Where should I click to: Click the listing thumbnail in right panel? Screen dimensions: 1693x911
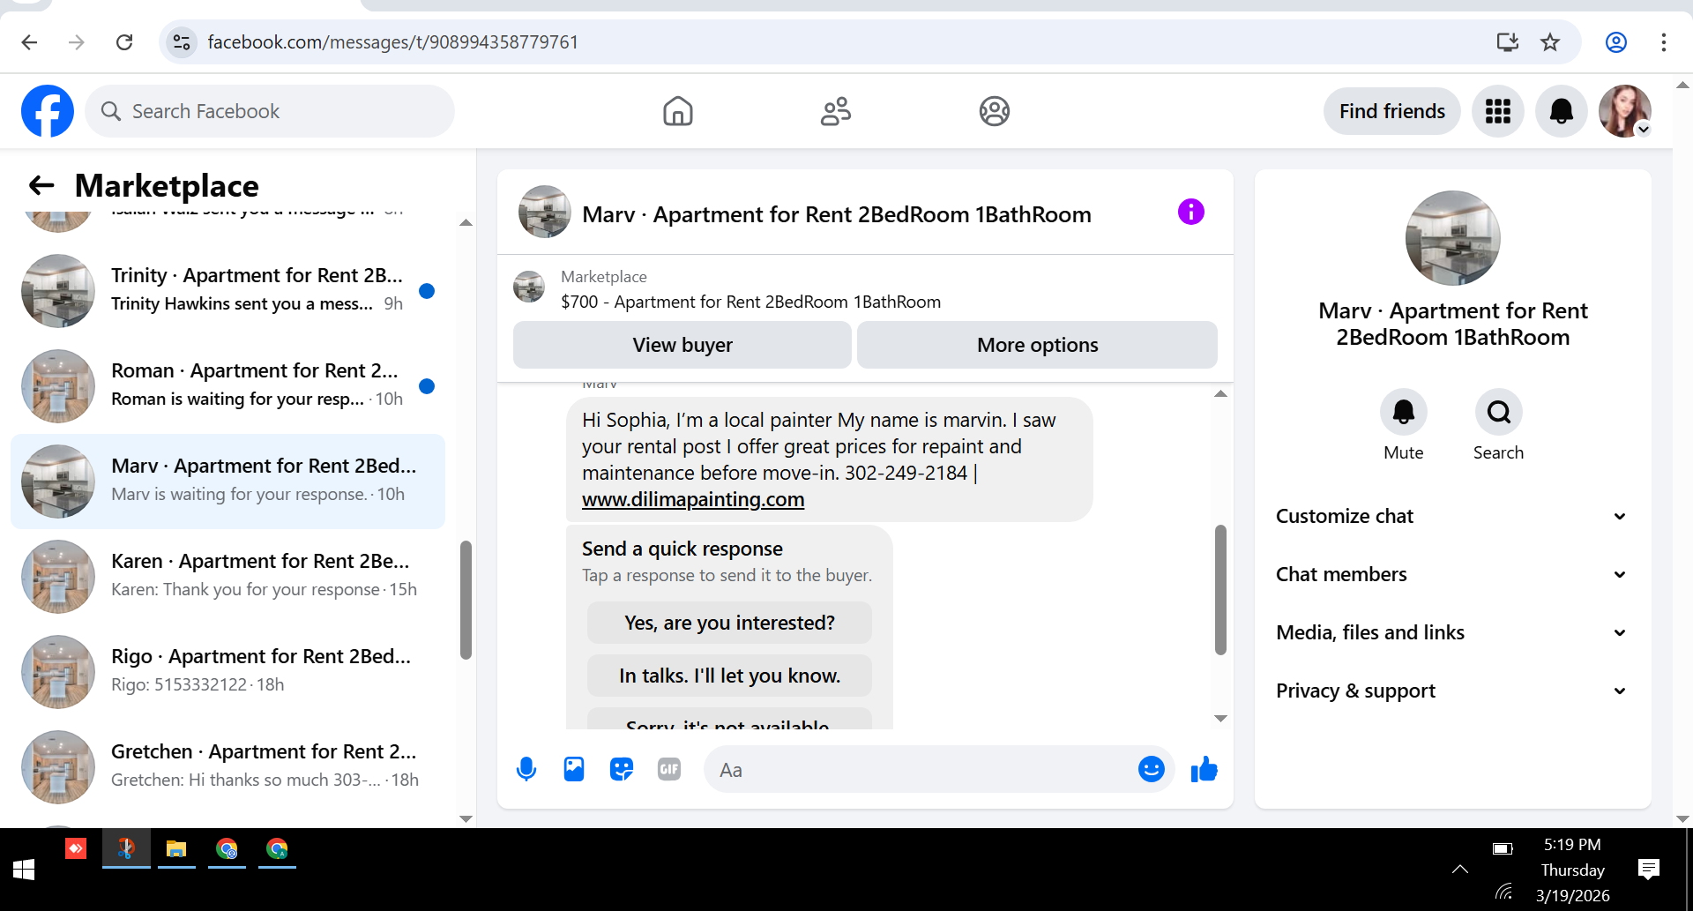(x=1452, y=238)
